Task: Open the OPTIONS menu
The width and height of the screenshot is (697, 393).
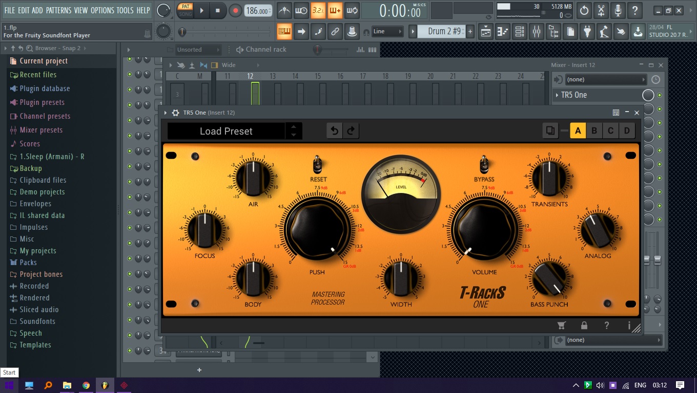Action: point(102,10)
